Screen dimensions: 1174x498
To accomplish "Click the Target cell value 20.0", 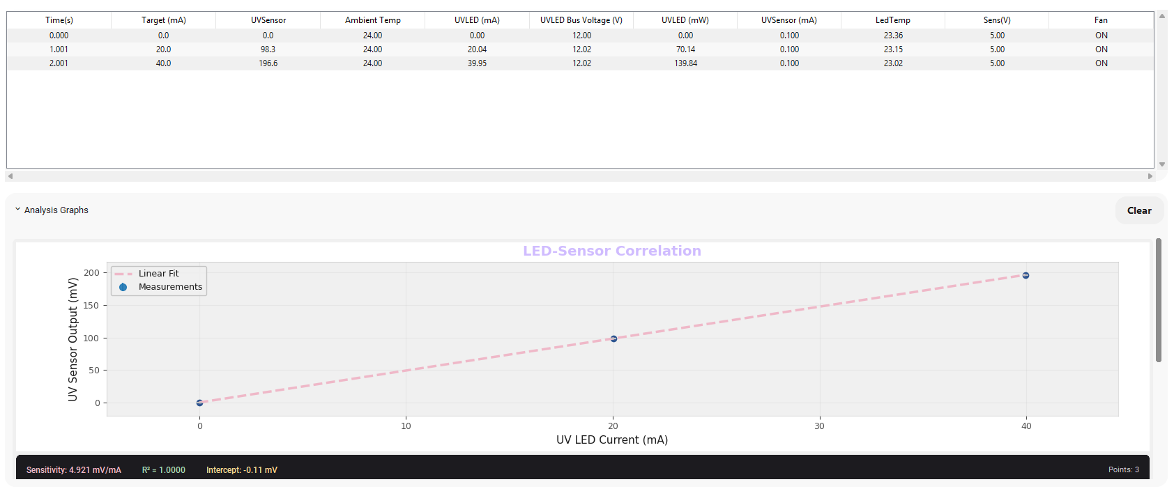I will (164, 49).
